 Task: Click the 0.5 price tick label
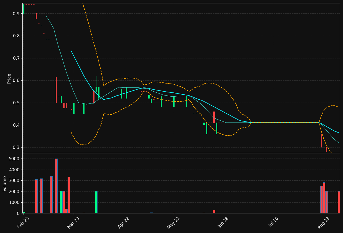16,103
